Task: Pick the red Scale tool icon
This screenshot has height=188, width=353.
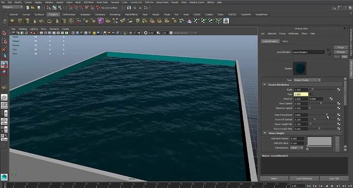Action: [x=4, y=72]
